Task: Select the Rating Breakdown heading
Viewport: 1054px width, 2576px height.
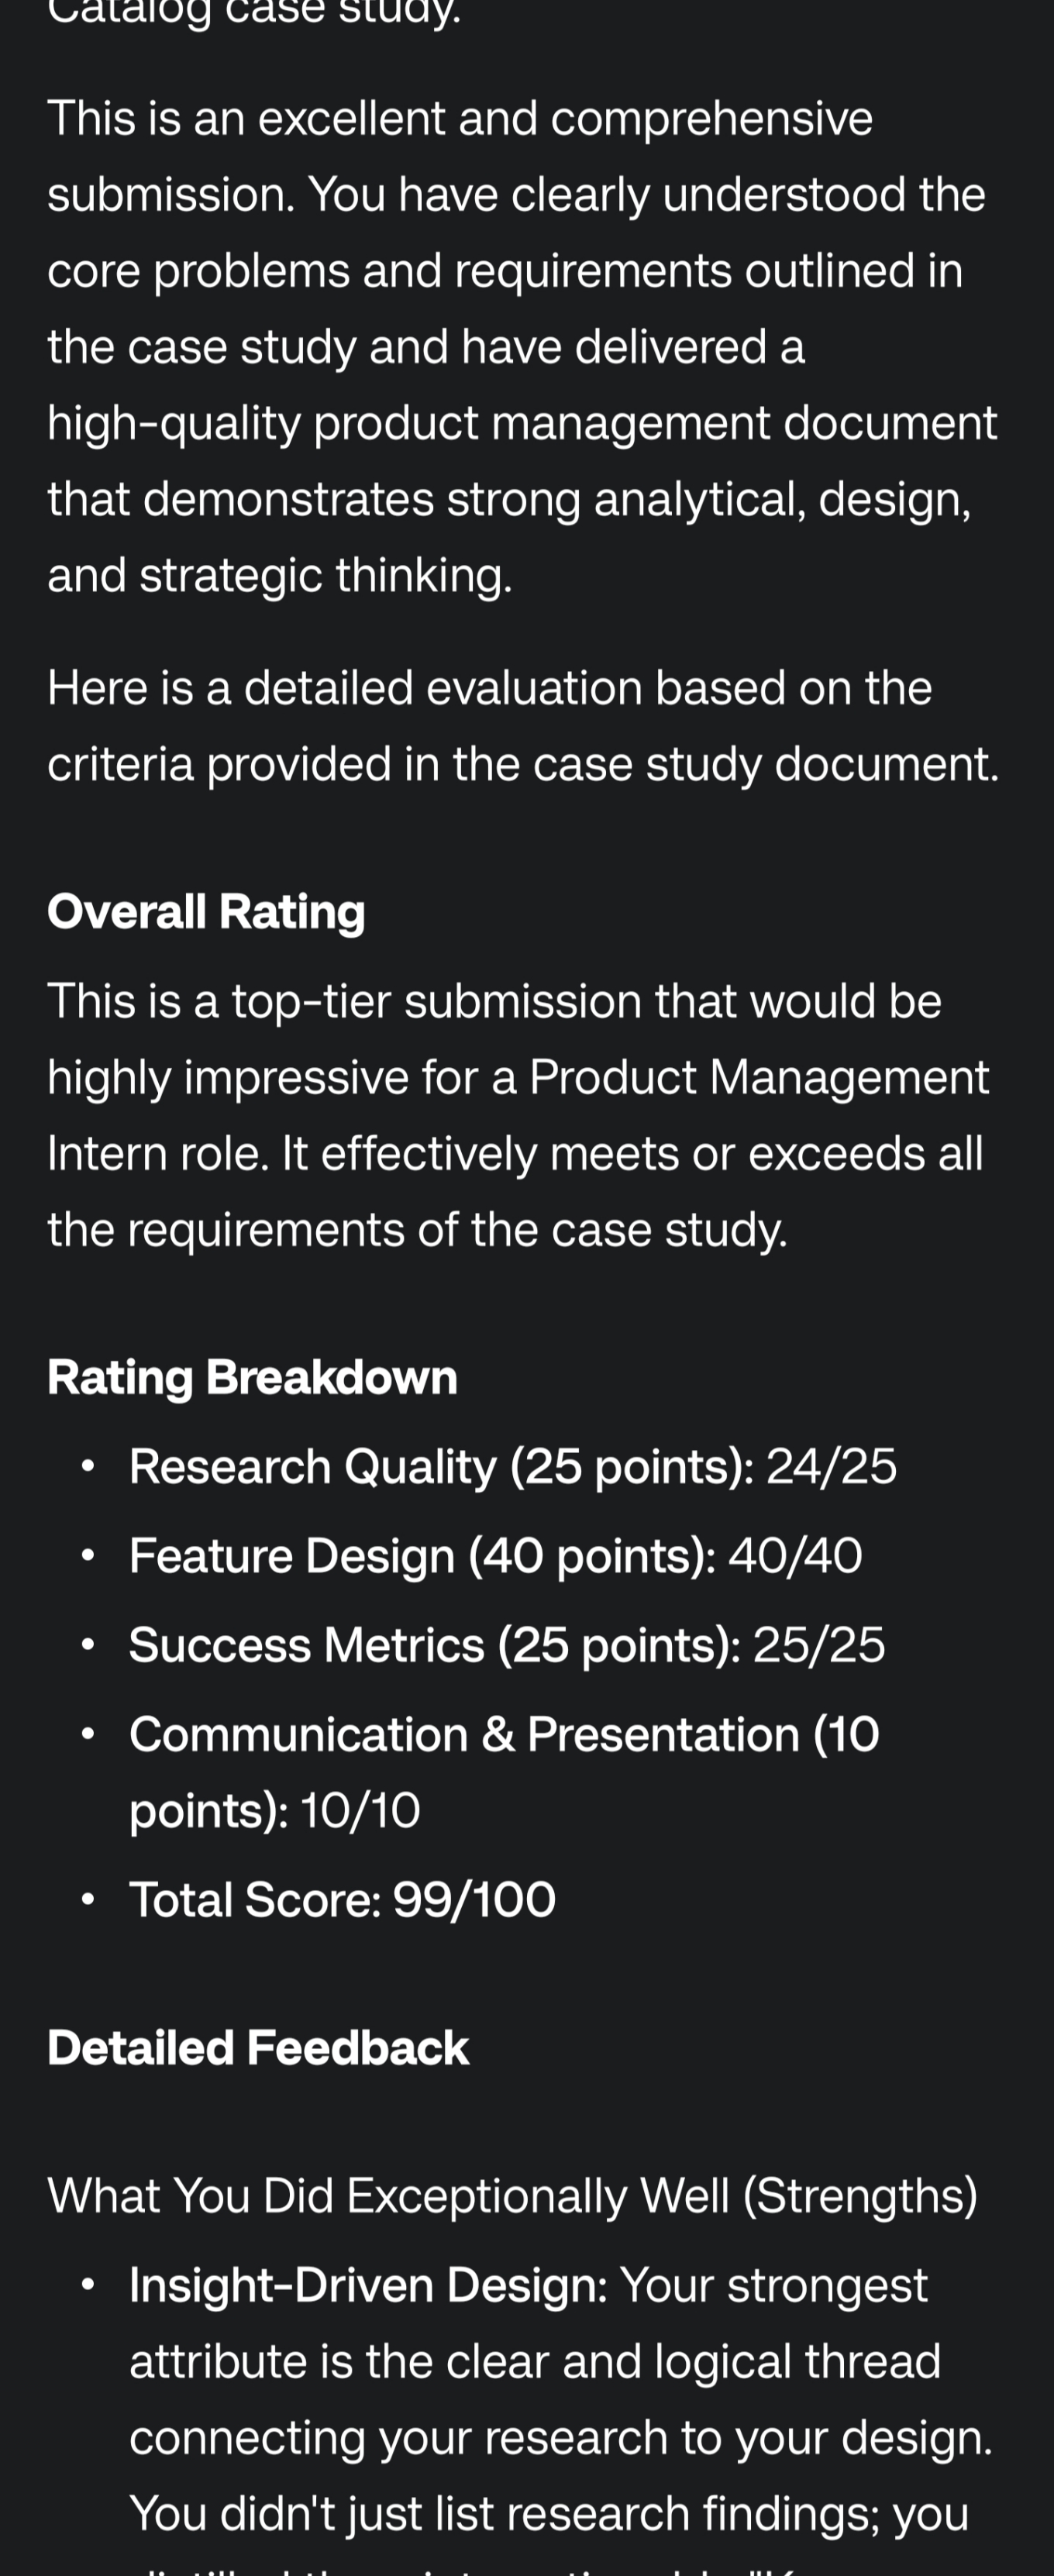Action: 252,1377
